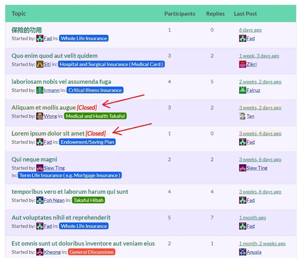This screenshot has height=258, width=300.
Task: Click 1 week, 3 days ago link
Action: pos(259,56)
